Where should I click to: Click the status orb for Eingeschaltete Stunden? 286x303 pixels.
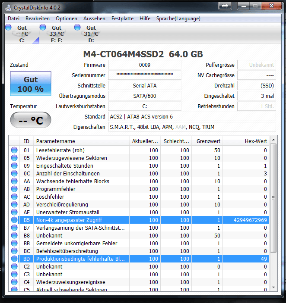click(14, 166)
